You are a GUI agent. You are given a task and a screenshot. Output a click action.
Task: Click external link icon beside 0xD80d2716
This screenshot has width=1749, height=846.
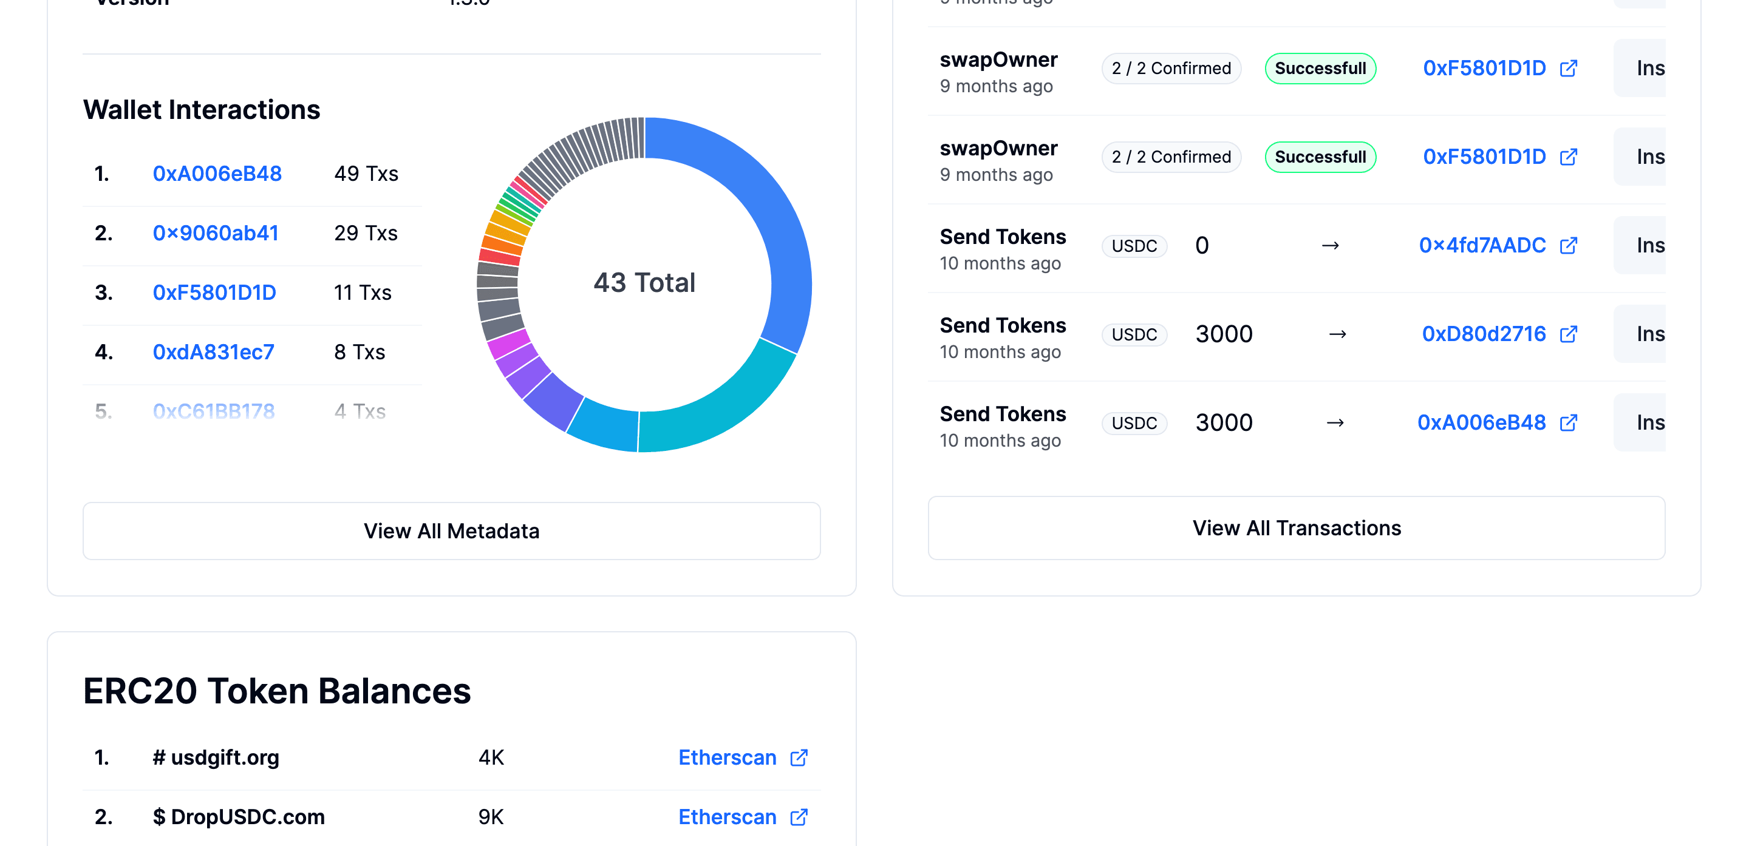click(1569, 334)
